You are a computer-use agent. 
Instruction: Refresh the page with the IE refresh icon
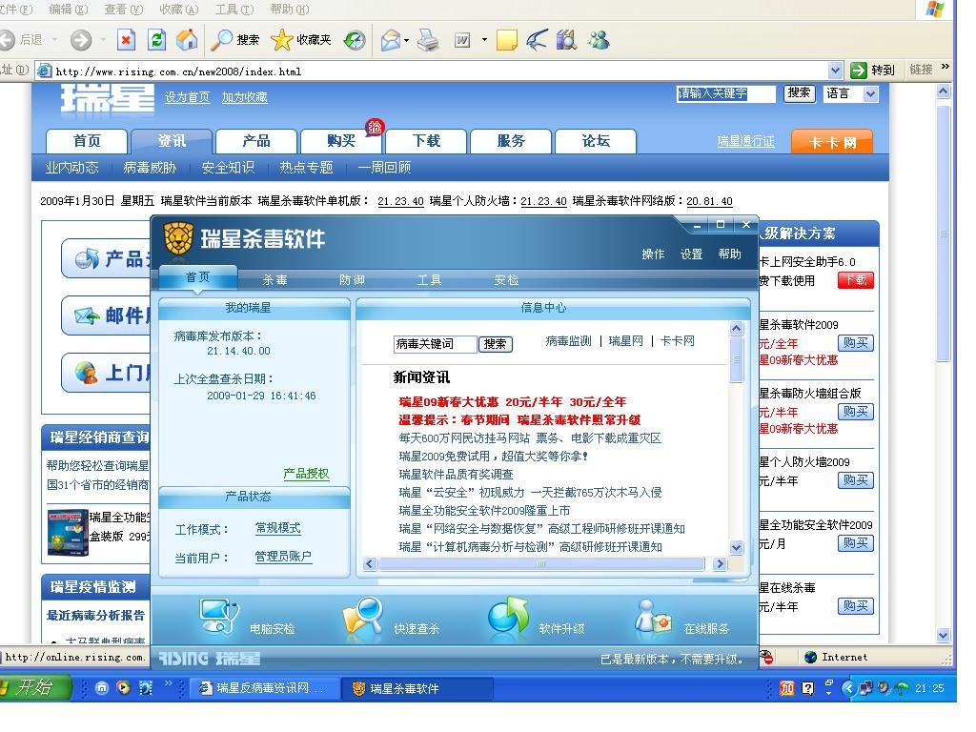[x=156, y=40]
